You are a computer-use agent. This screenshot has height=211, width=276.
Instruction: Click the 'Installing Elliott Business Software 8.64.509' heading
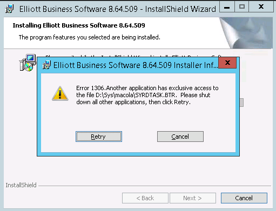click(79, 25)
